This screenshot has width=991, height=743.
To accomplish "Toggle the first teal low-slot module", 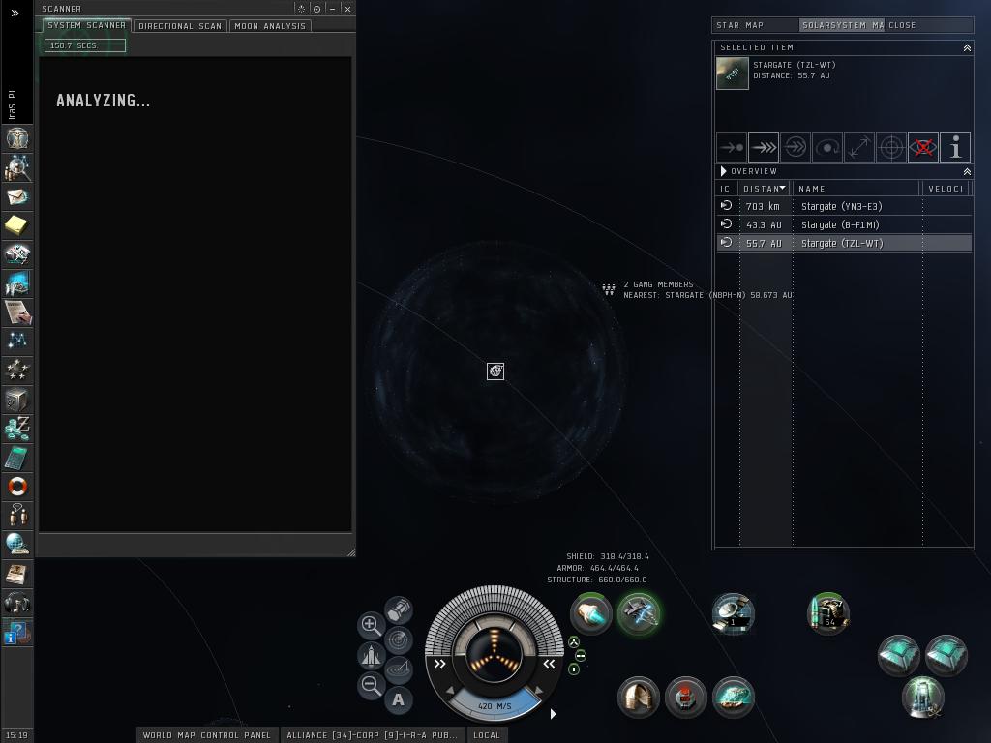I will [898, 655].
